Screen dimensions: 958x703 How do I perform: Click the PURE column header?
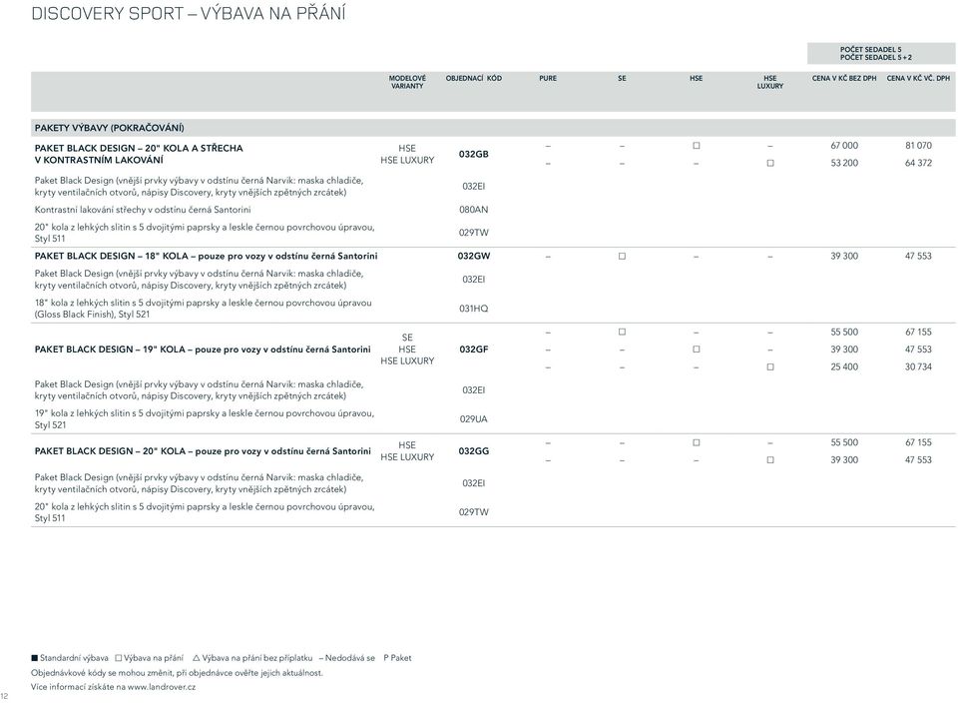tap(548, 78)
